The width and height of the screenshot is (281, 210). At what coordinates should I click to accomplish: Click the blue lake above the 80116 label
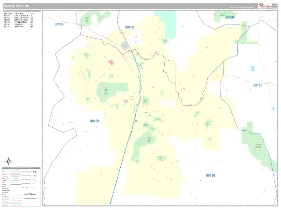coord(252,68)
